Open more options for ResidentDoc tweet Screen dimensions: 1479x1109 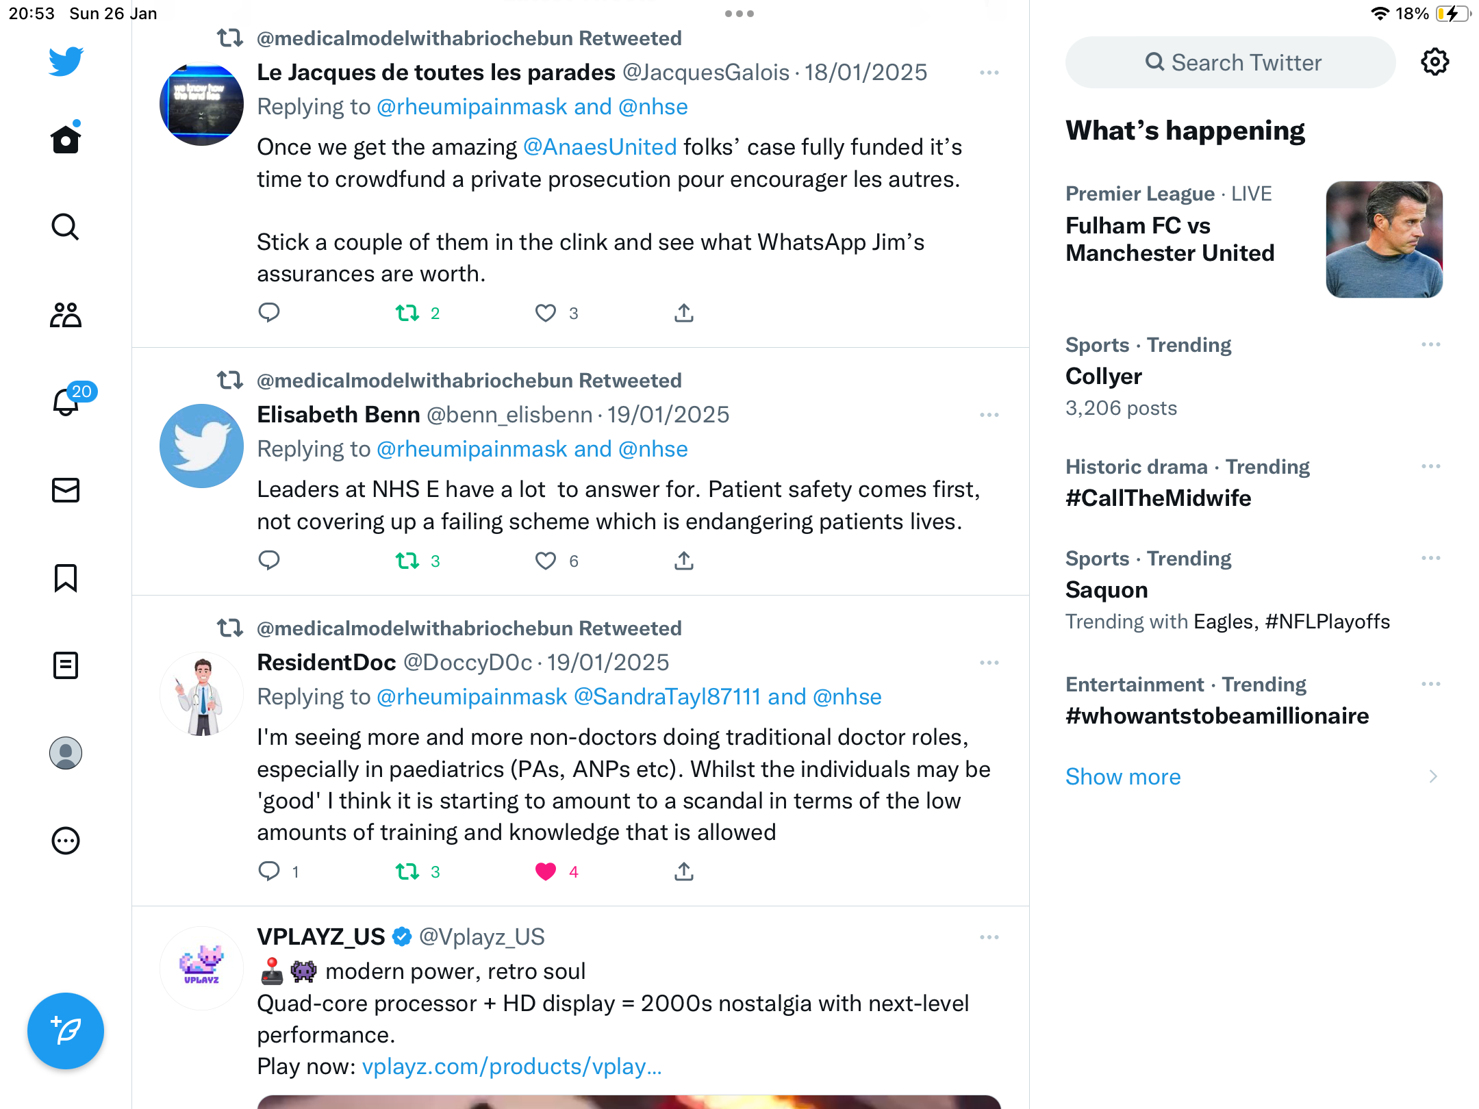pyautogui.click(x=989, y=663)
